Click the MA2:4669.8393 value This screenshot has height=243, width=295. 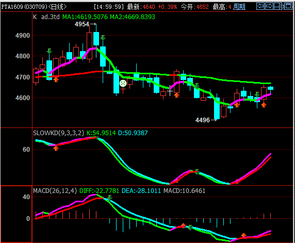pyautogui.click(x=133, y=17)
